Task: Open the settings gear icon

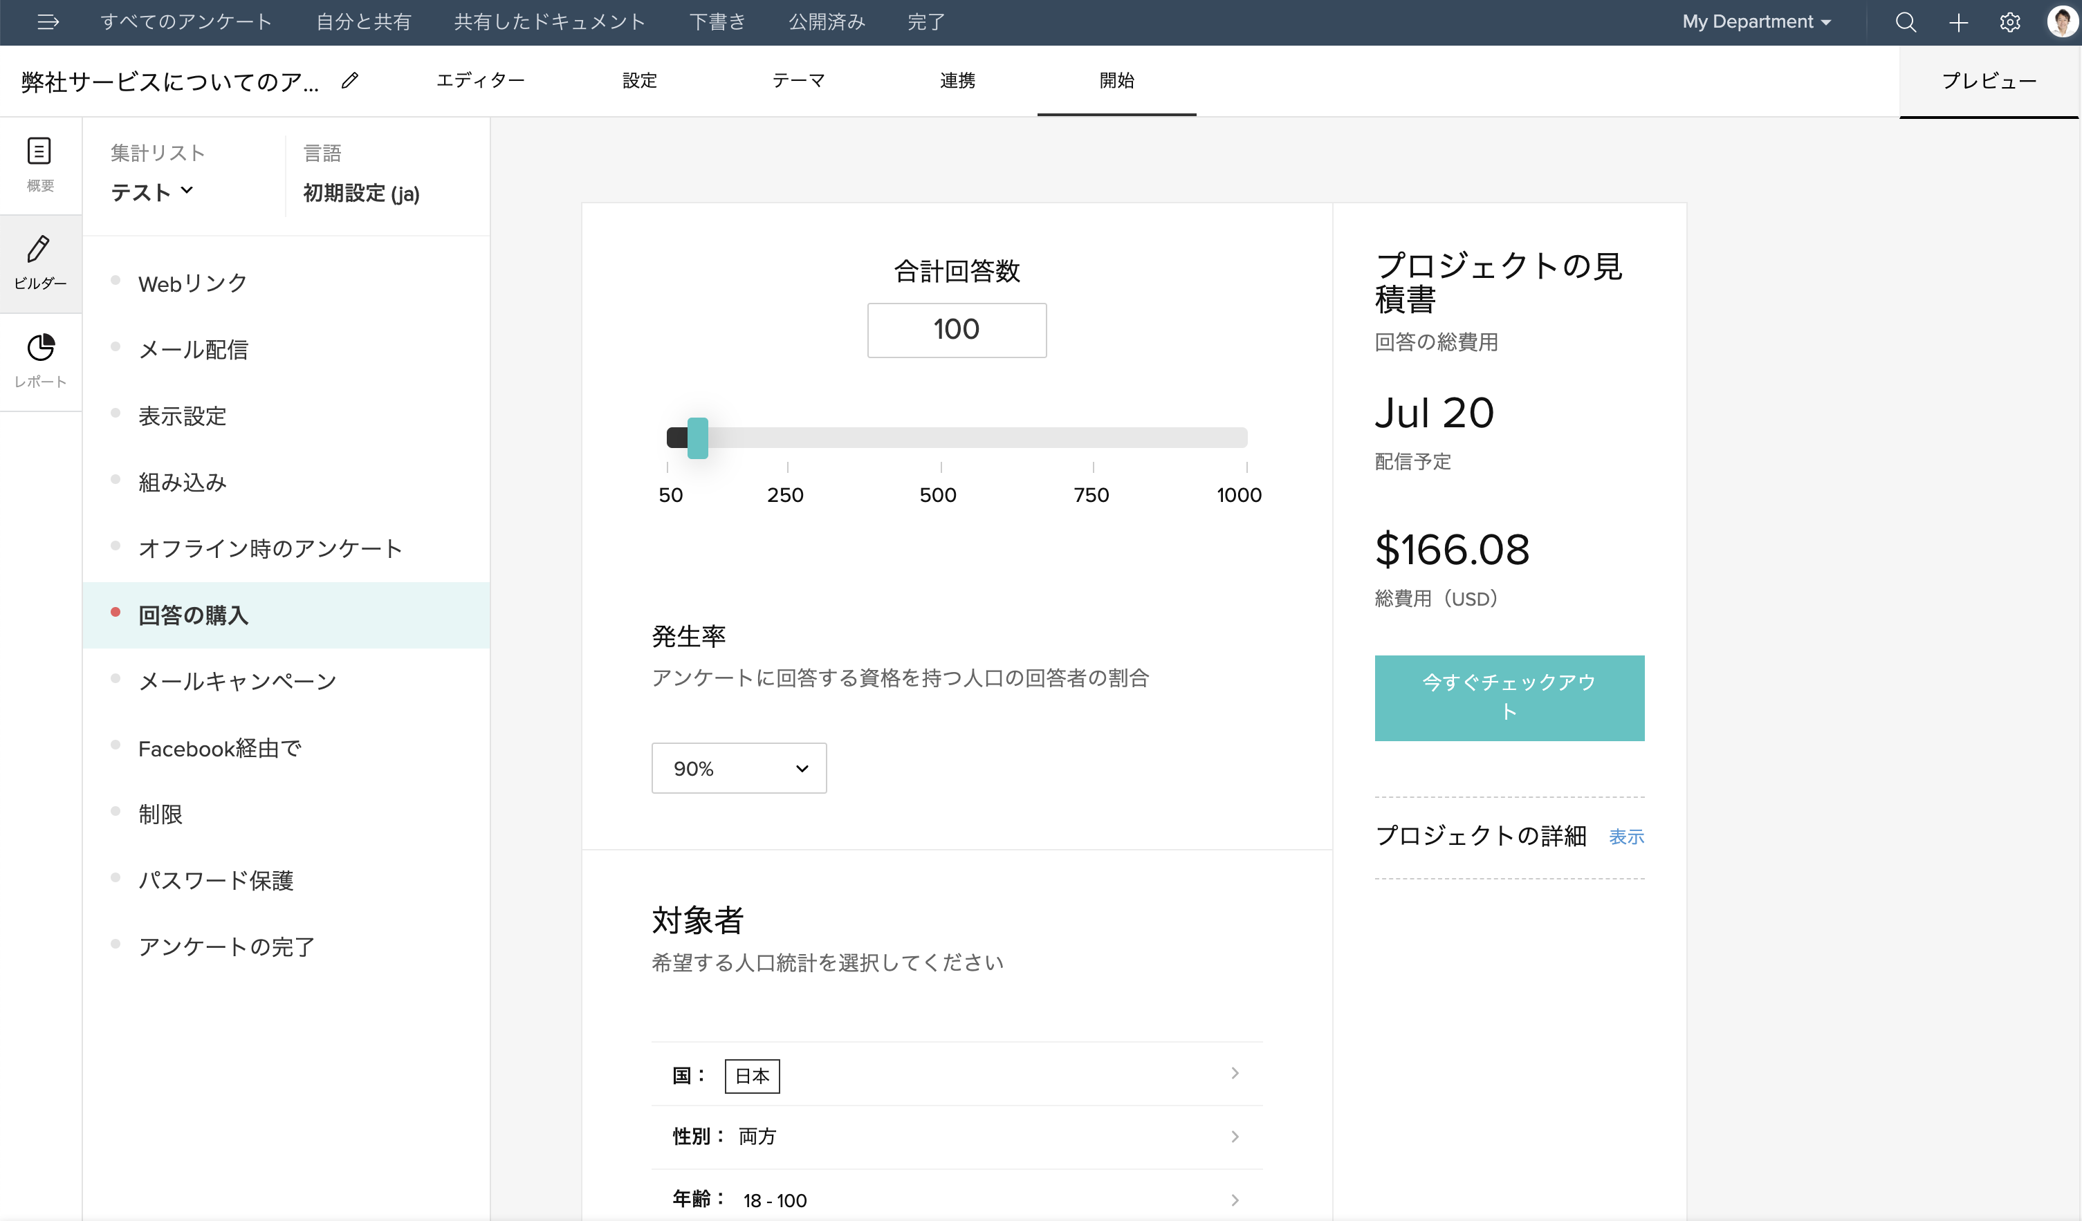Action: (2010, 22)
